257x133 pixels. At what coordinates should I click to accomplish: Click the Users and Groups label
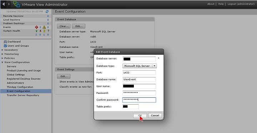[x=18, y=46]
